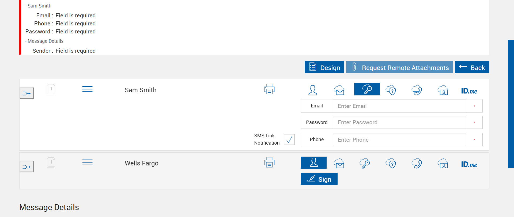Viewport: 514px width, 217px height.
Task: Choose email authentication icon for Sam Smith
Action: (339, 90)
